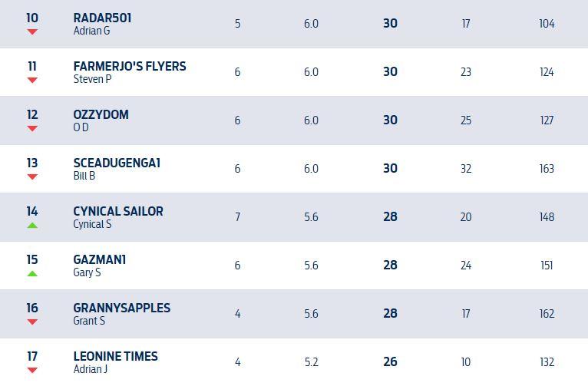
Task: Click red down arrow under rank 12
Action: [x=32, y=129]
